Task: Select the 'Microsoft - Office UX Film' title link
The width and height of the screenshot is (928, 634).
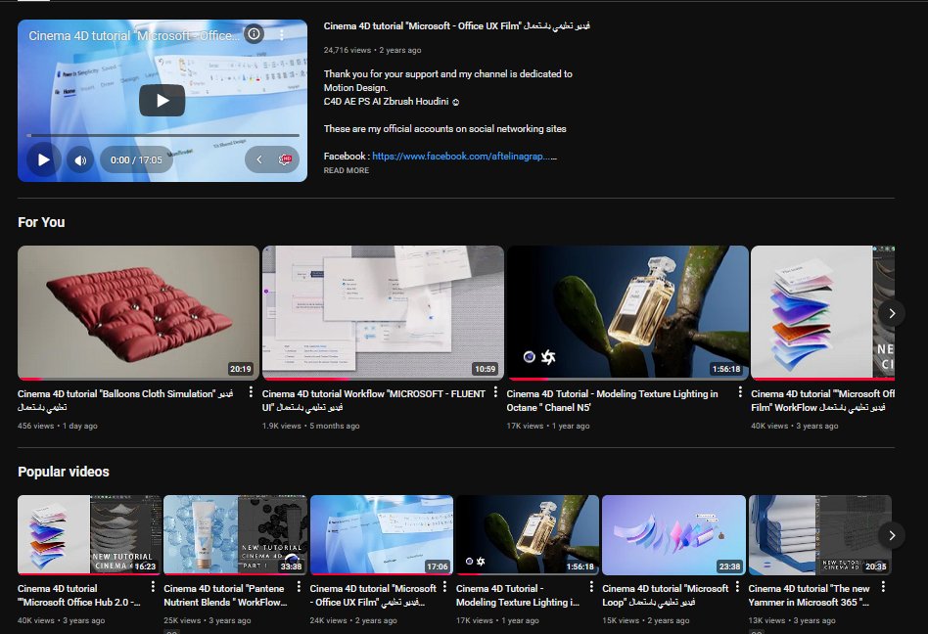Action: 439,24
